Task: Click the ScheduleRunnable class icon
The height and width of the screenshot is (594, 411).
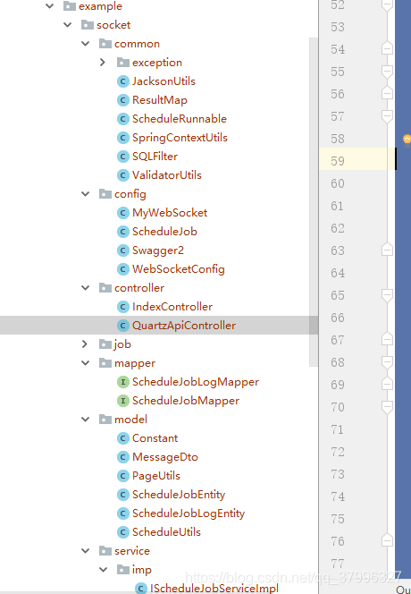Action: [122, 119]
